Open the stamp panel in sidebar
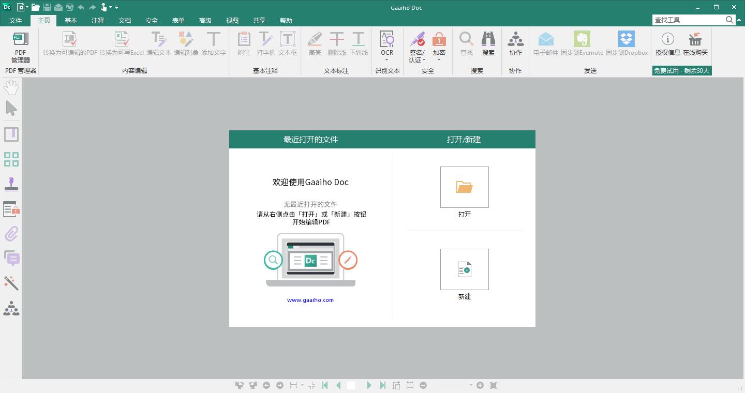 (11, 184)
